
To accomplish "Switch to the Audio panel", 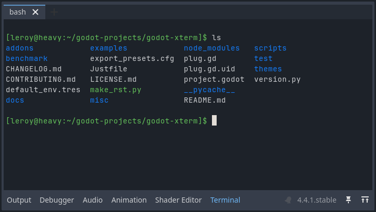I will [93, 200].
